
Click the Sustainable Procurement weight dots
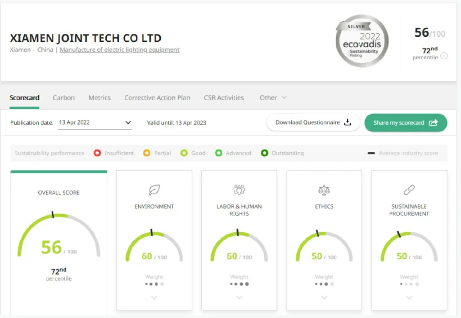click(x=409, y=284)
